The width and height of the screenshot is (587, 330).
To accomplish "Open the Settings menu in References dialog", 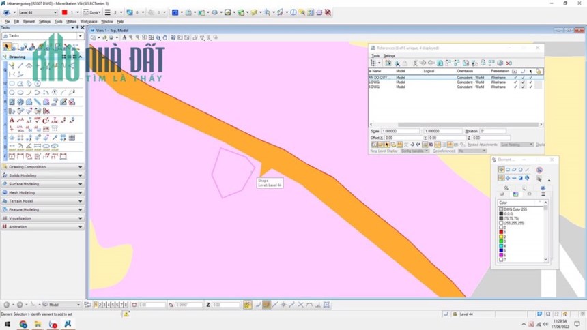I will coord(389,56).
